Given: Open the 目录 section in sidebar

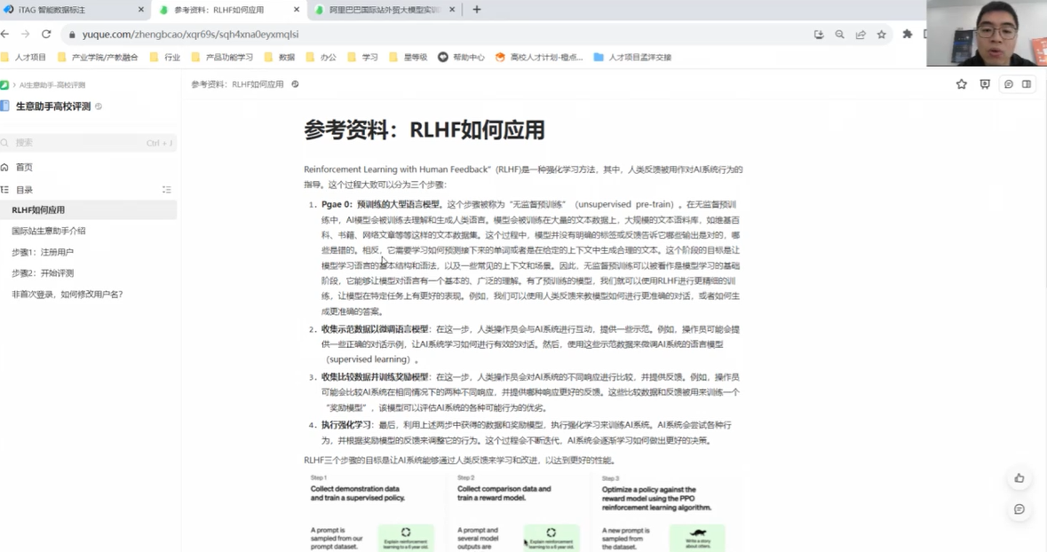Looking at the screenshot, I should click(x=24, y=190).
